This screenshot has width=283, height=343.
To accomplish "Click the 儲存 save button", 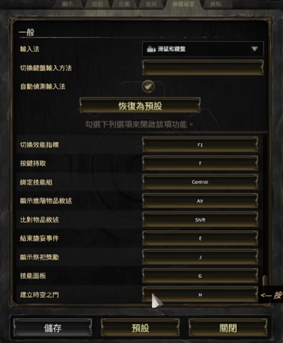I will tap(53, 327).
